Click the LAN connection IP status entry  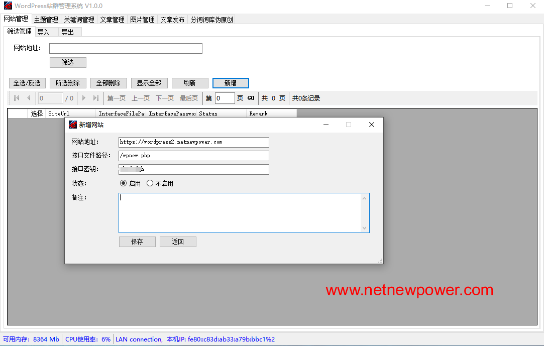pos(195,339)
